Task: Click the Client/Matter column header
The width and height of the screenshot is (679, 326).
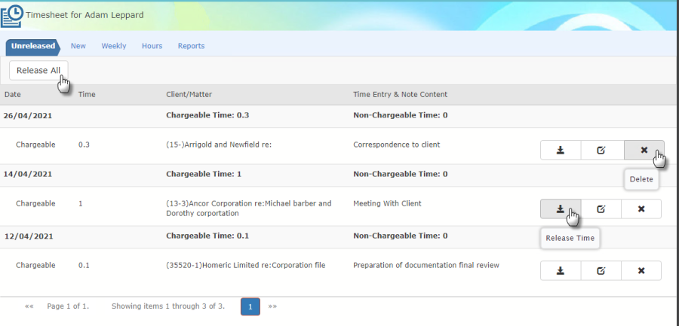Action: (x=189, y=94)
